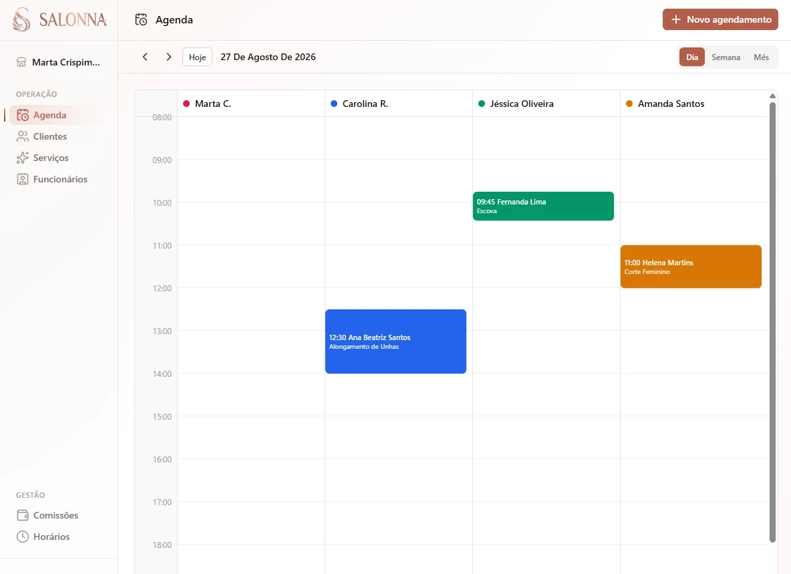791x574 pixels.
Task: Click the vertical scrollbar of the agenda
Action: pos(772,322)
